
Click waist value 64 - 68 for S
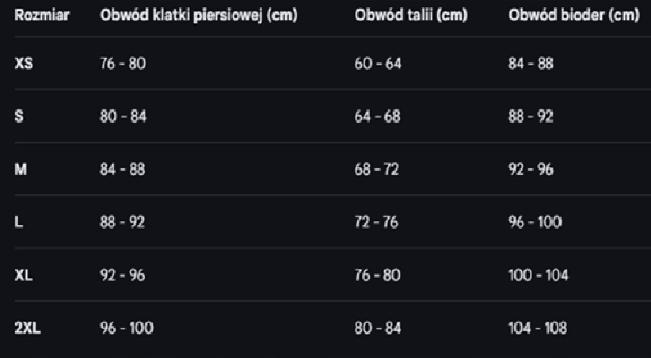[x=378, y=116]
